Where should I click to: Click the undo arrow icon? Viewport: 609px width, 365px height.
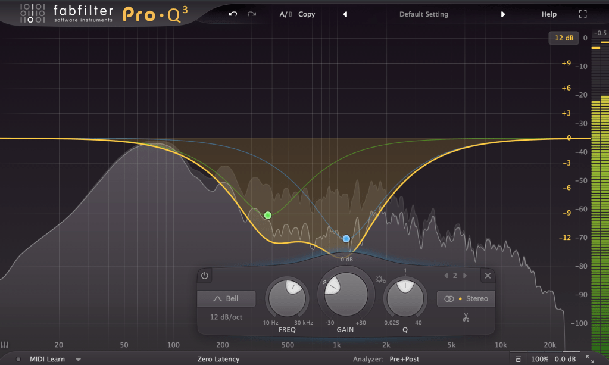point(233,14)
